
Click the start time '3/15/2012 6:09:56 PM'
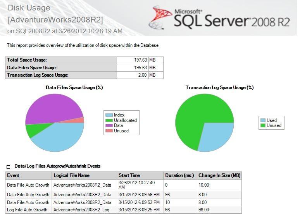click(x=139, y=195)
